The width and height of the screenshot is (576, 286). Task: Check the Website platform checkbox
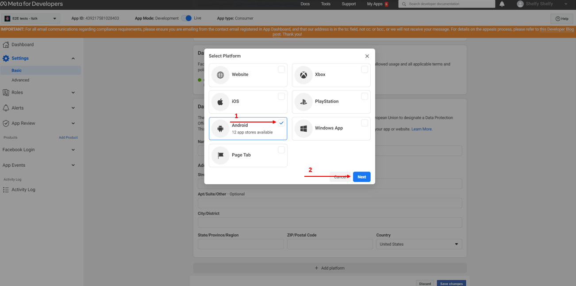pyautogui.click(x=281, y=69)
